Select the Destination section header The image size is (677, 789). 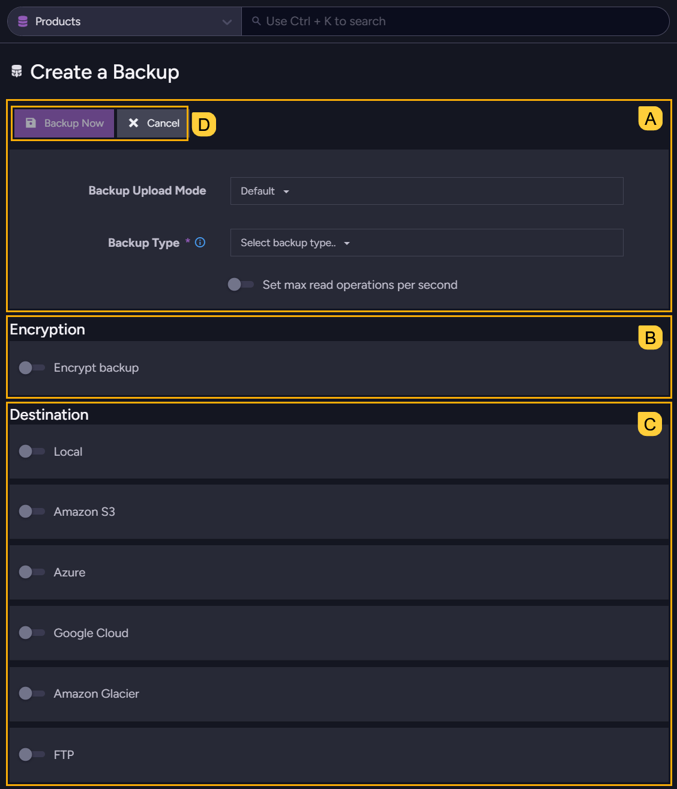pyautogui.click(x=49, y=414)
